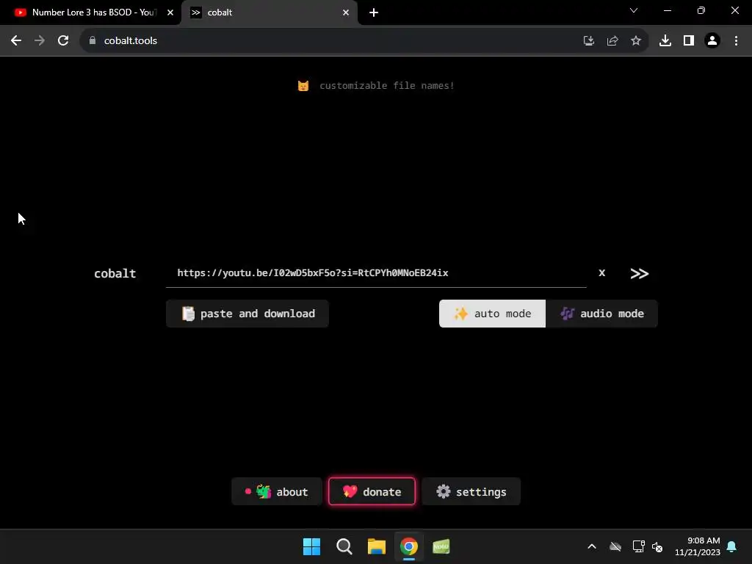Click the muted volume tray icon

click(657, 546)
